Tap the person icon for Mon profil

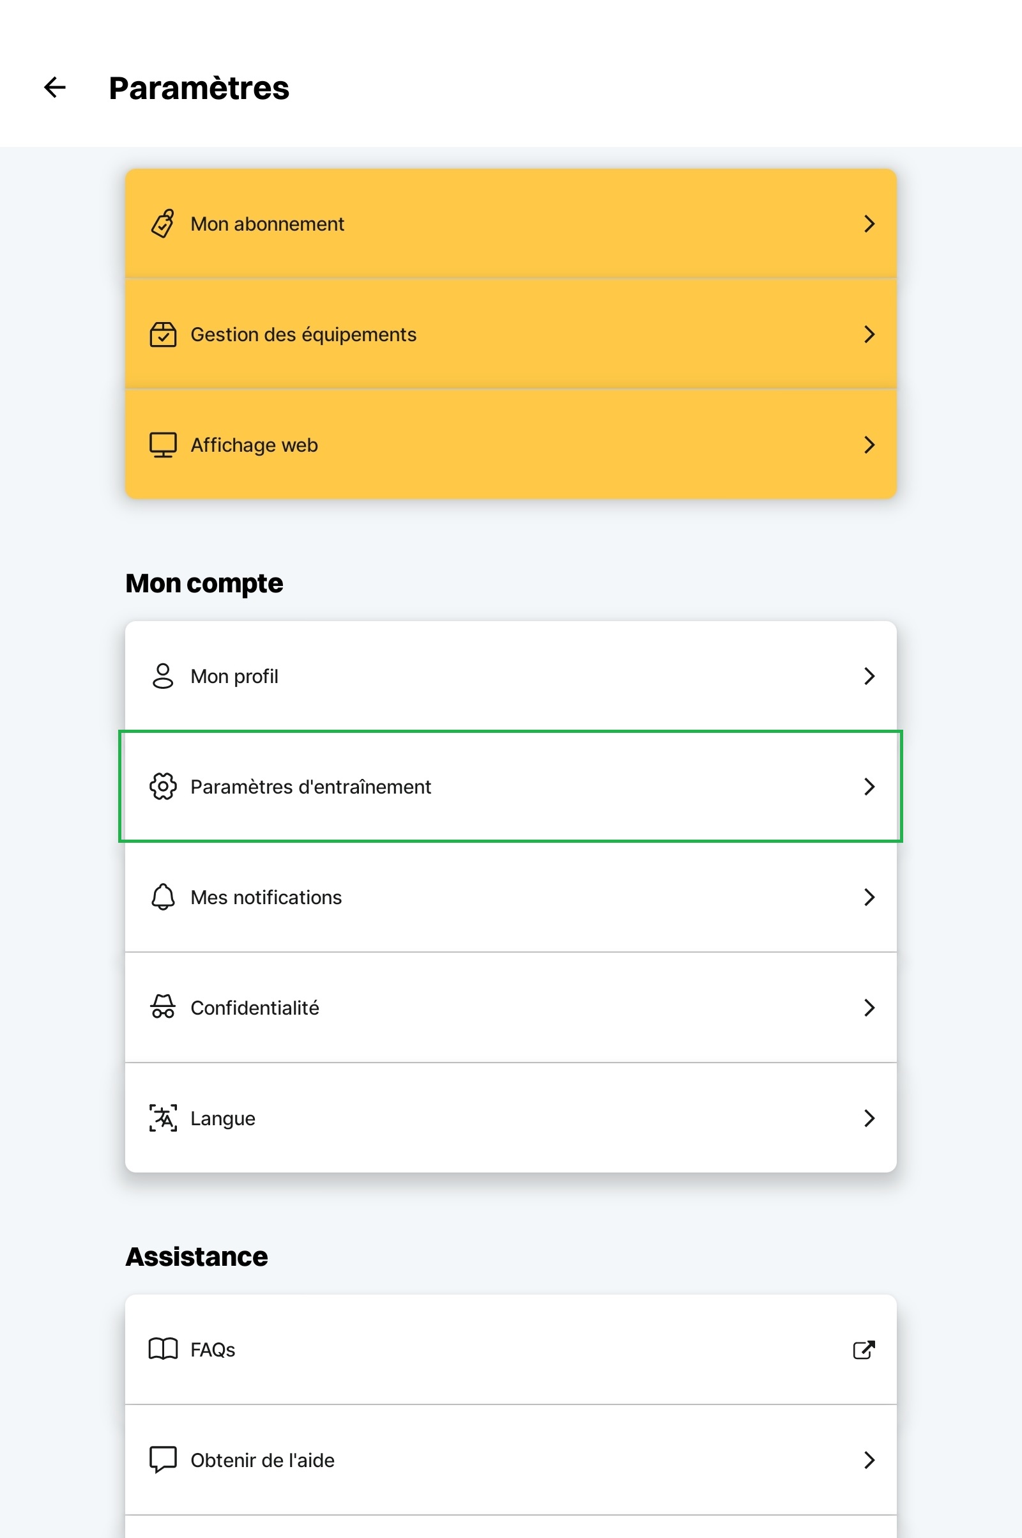[163, 676]
